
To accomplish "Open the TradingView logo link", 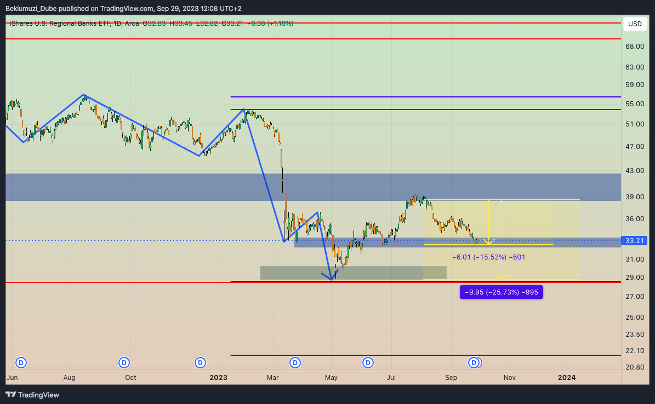I will pos(32,395).
